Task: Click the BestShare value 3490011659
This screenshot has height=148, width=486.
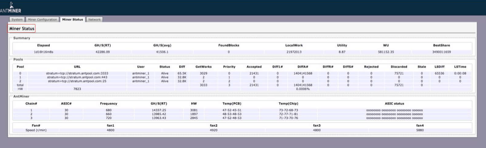Action: 441,52
